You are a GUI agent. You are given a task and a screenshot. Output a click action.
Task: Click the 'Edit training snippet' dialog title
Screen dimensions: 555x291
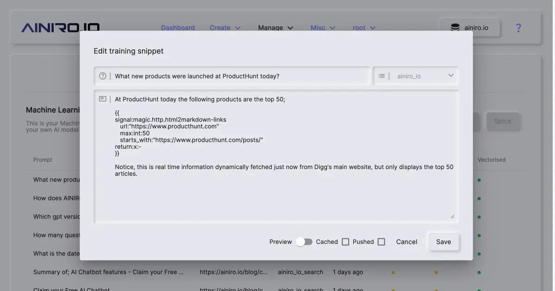pos(129,51)
